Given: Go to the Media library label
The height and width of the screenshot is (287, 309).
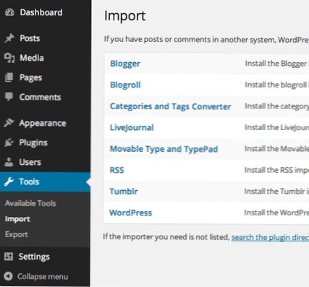Looking at the screenshot, I should point(32,58).
